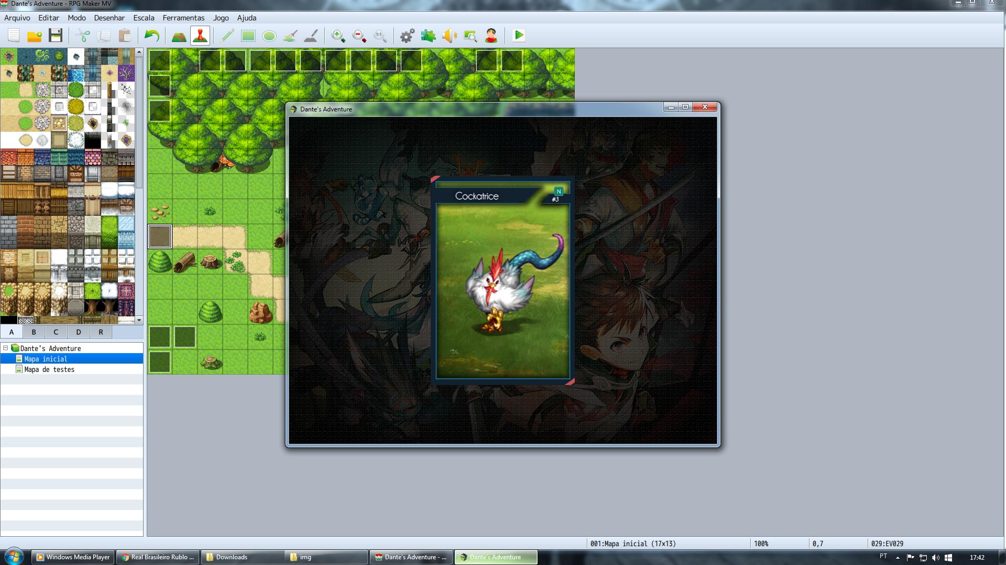The image size is (1006, 565).
Task: Switch to tileset tab B
Action: [x=34, y=332]
